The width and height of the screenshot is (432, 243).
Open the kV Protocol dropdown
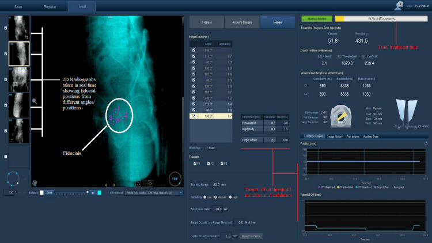pos(154,193)
